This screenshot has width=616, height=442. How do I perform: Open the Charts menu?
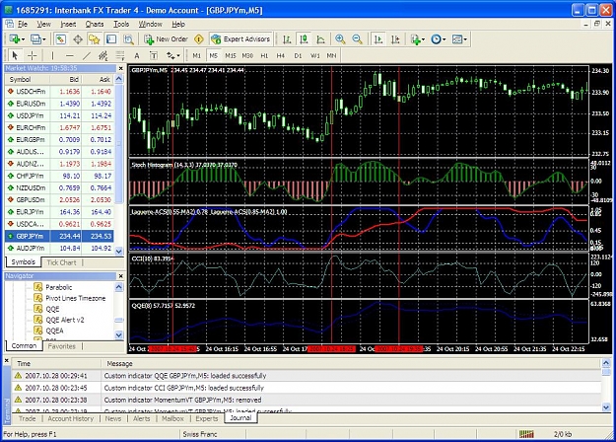pyautogui.click(x=95, y=24)
